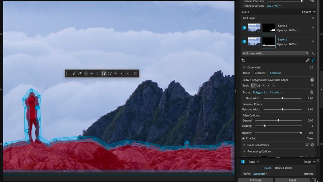Click the undock icon beside Draw Mask
Viewport: 323px width, 182px height.
312,67
